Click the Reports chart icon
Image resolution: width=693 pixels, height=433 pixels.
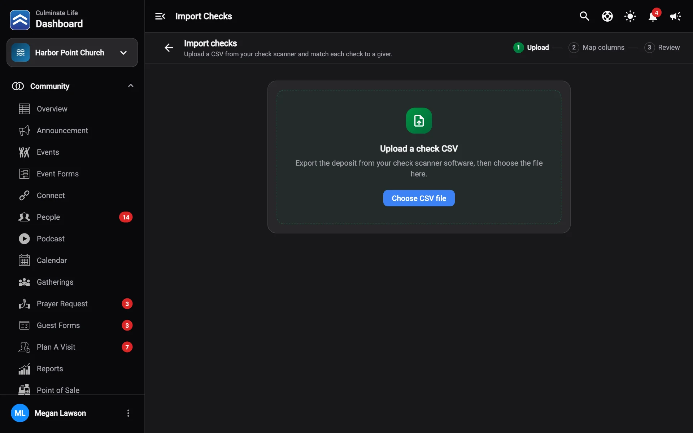tap(24, 369)
